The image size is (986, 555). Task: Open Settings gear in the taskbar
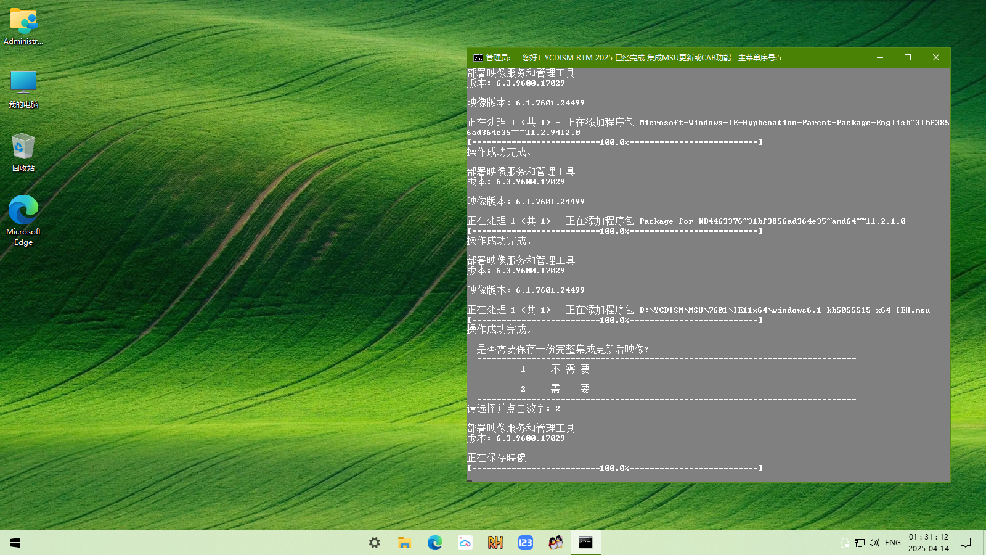pyautogui.click(x=375, y=543)
